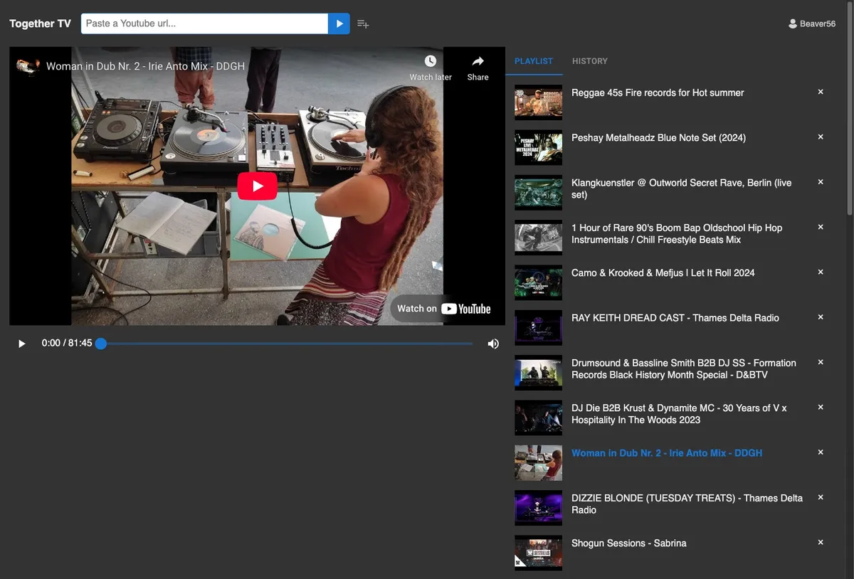Play DJ Die B2B Krust & Dynamite MC
Screen dimensions: 854x579
pos(679,414)
